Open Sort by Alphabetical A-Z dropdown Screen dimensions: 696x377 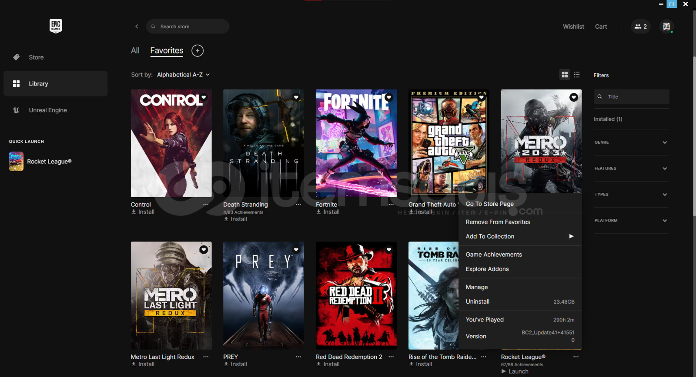pos(183,75)
